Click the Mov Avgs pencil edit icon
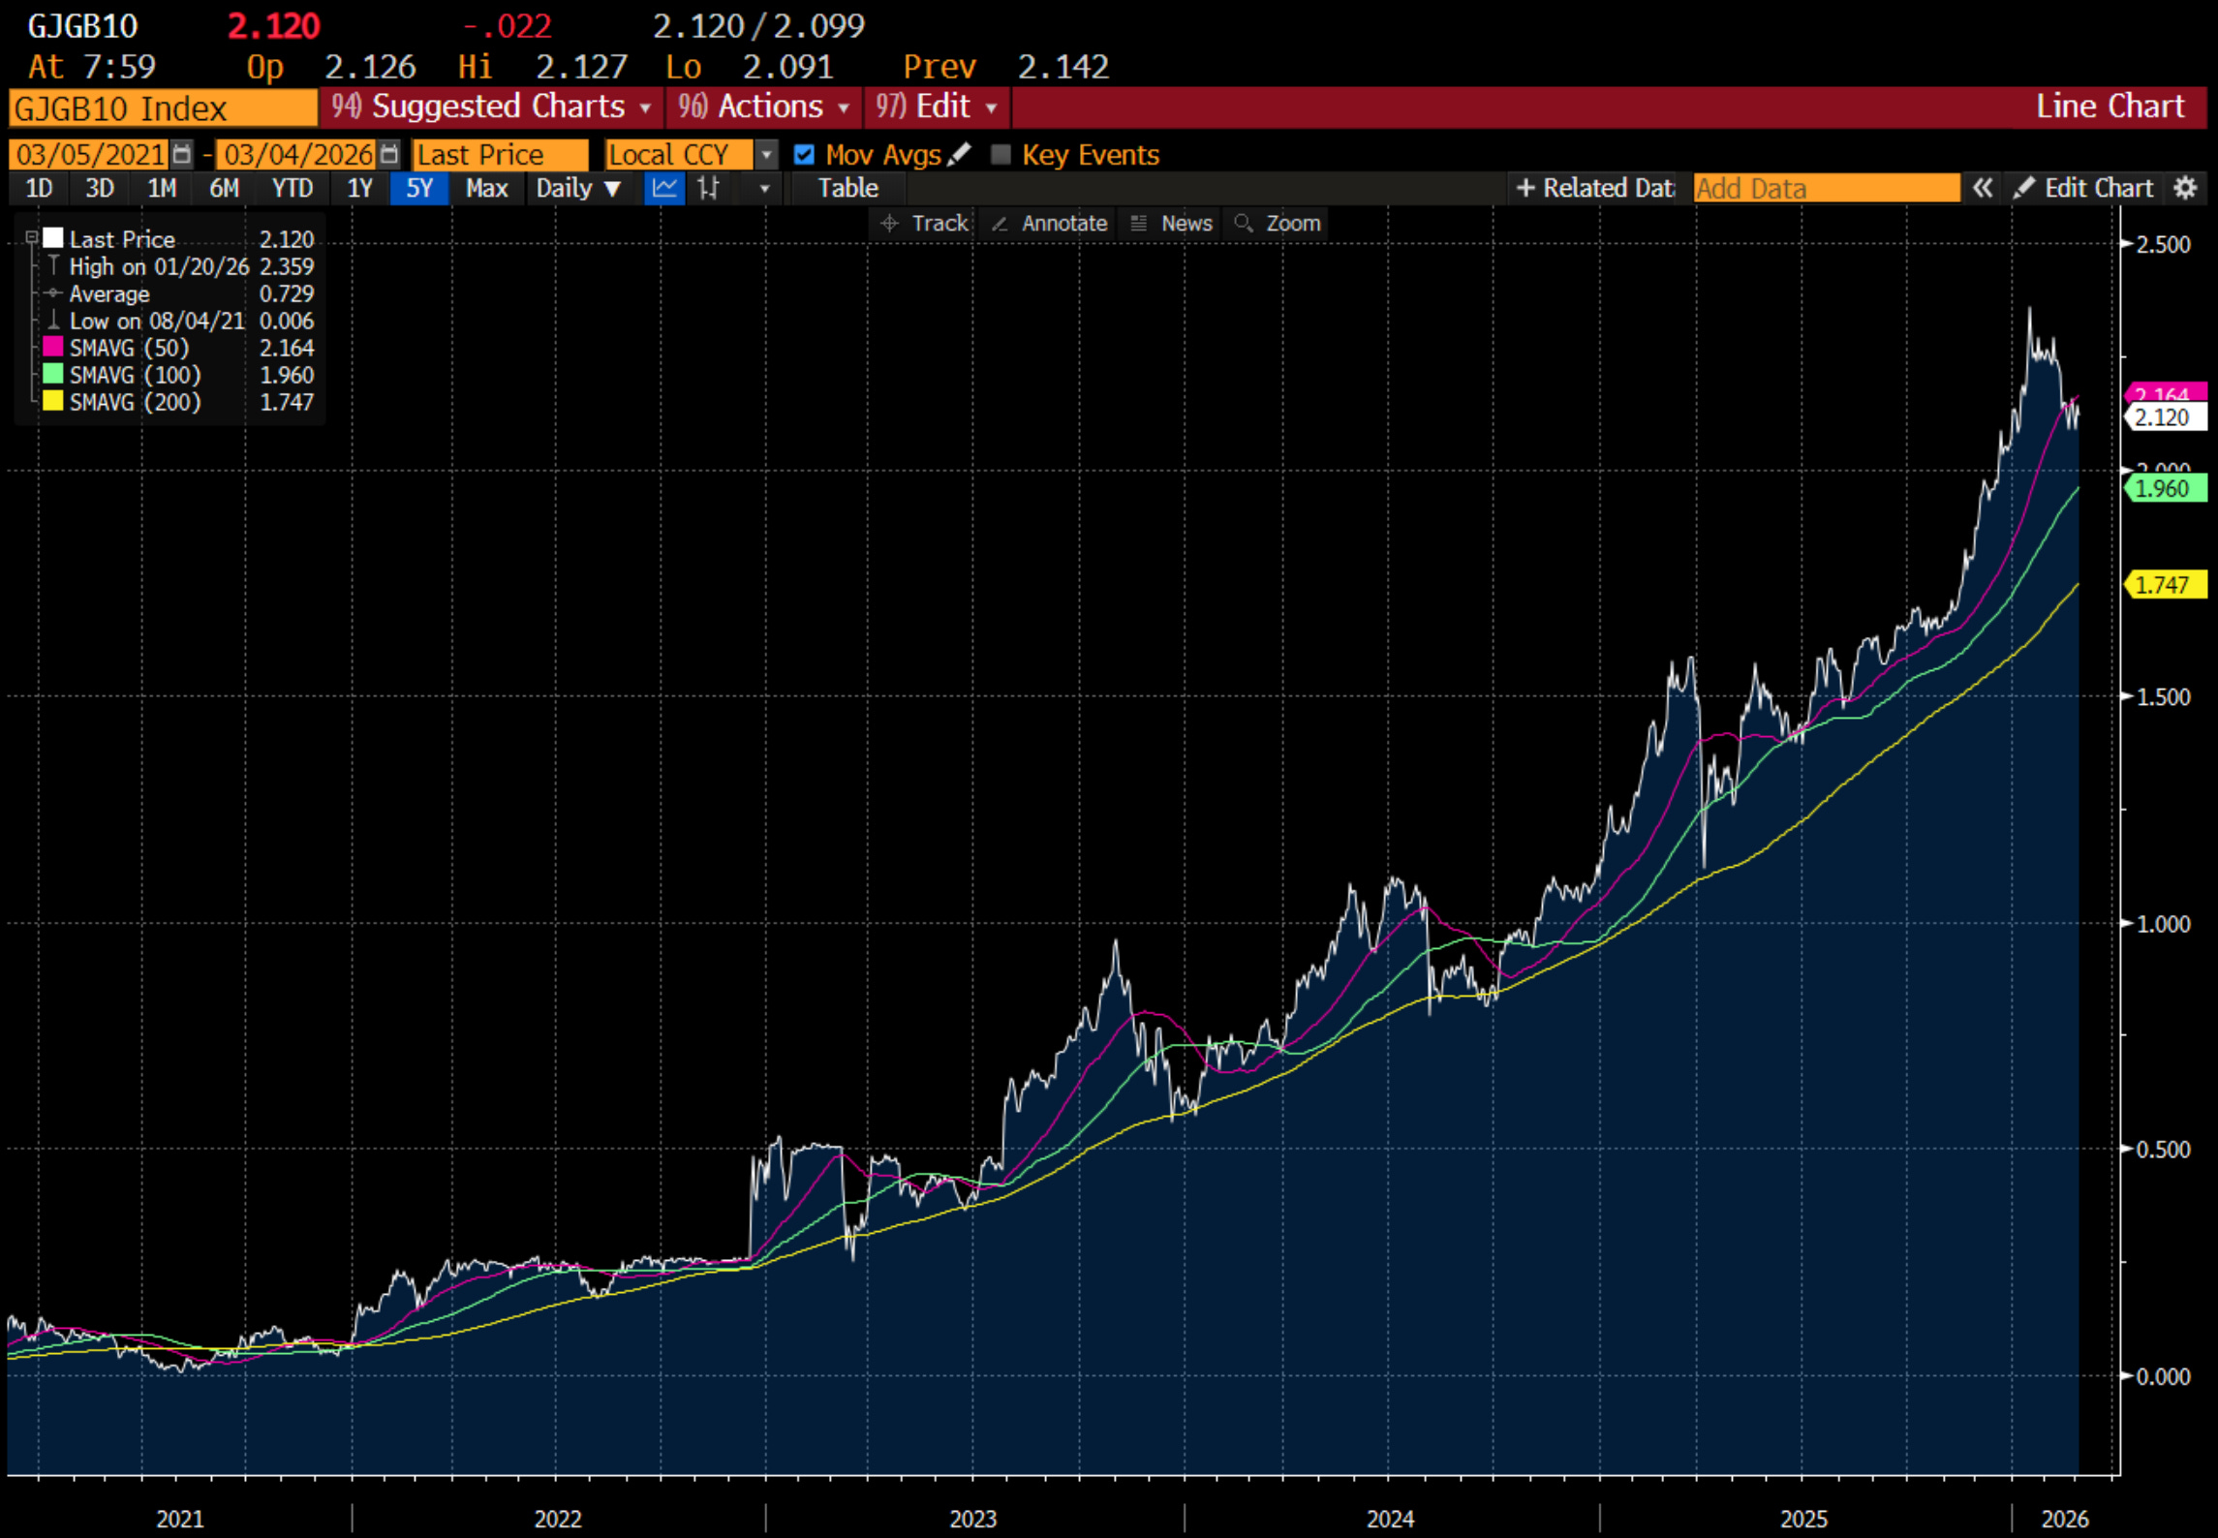2218x1538 pixels. click(x=960, y=155)
